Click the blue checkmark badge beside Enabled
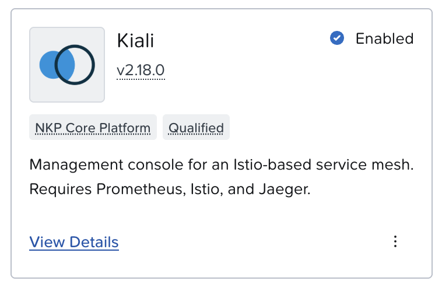 (x=336, y=38)
